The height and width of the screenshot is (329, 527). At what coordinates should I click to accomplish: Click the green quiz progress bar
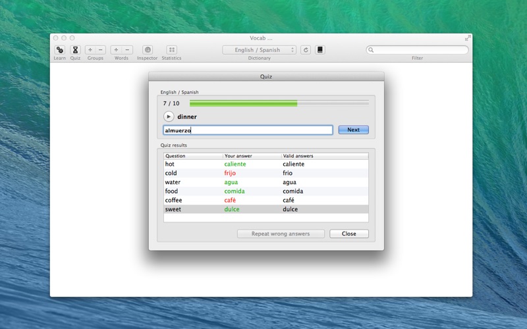(x=279, y=103)
